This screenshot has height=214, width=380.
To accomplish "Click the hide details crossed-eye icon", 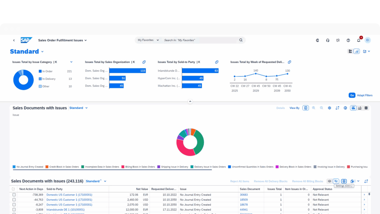I will 336,181.
